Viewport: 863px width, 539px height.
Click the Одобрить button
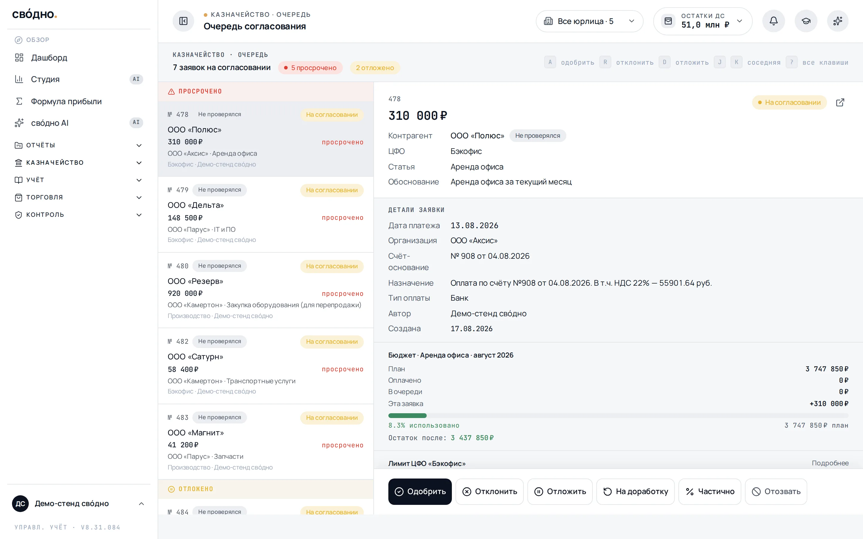pos(420,492)
